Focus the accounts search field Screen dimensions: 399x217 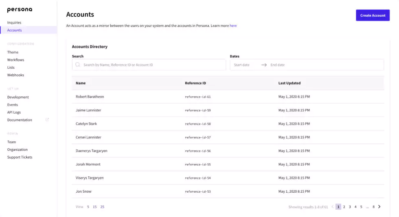pos(149,65)
